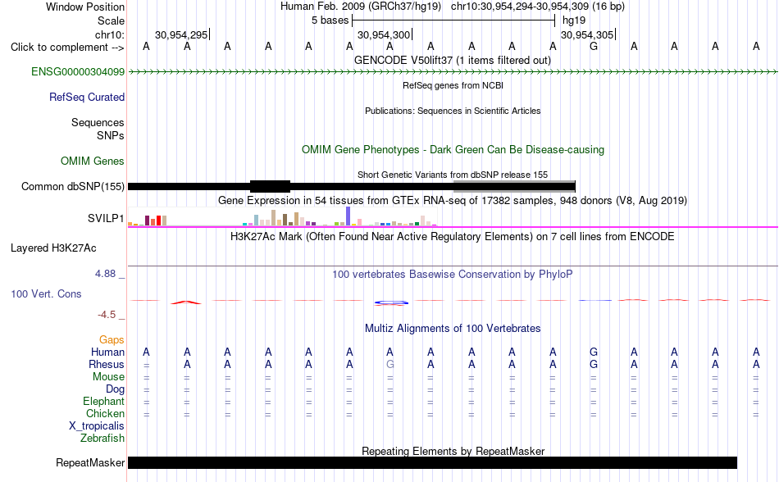Click the gray dbSNP variant segment
The image size is (779, 482).
[514, 187]
